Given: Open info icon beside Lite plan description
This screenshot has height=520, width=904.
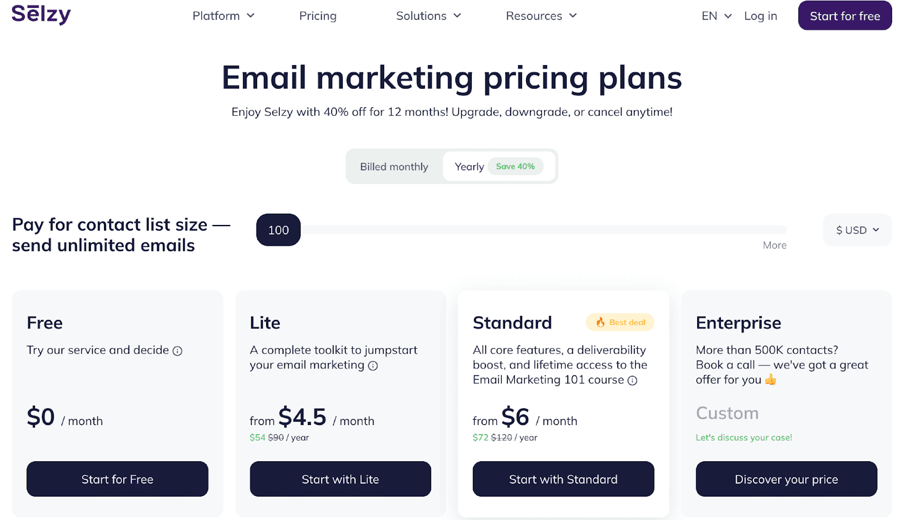Looking at the screenshot, I should click(x=373, y=366).
